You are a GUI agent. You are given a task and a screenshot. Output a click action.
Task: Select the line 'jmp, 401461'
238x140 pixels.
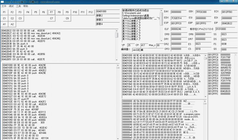[x=24, y=130]
